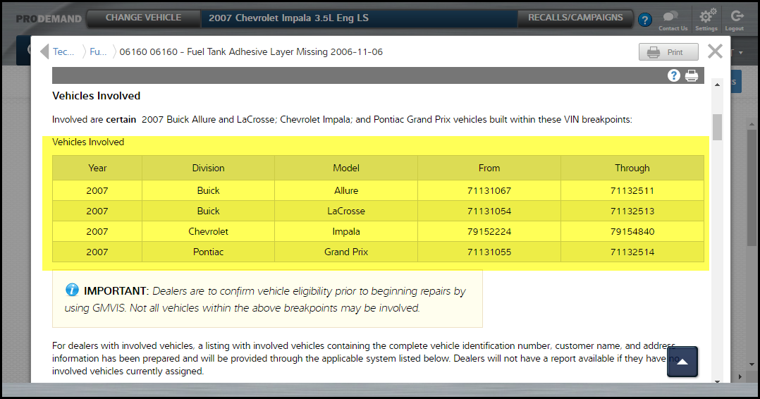This screenshot has width=760, height=399.
Task: Click the scrollbar up arrow
Action: [717, 85]
